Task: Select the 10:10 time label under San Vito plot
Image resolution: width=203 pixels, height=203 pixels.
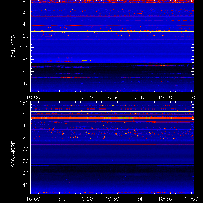Action: coord(60,97)
